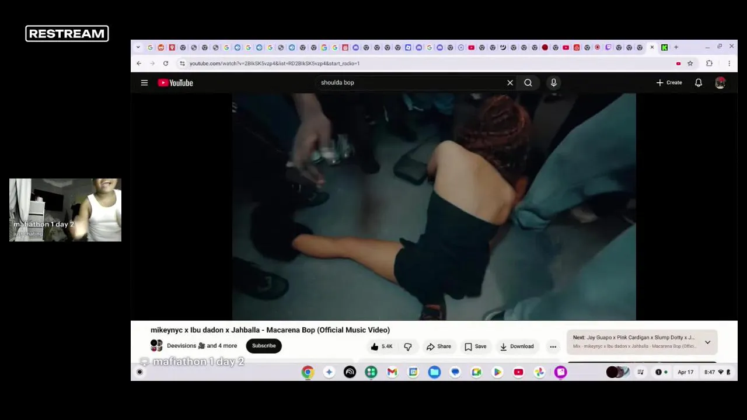Subscribe to Deevisions channel

pos(264,346)
